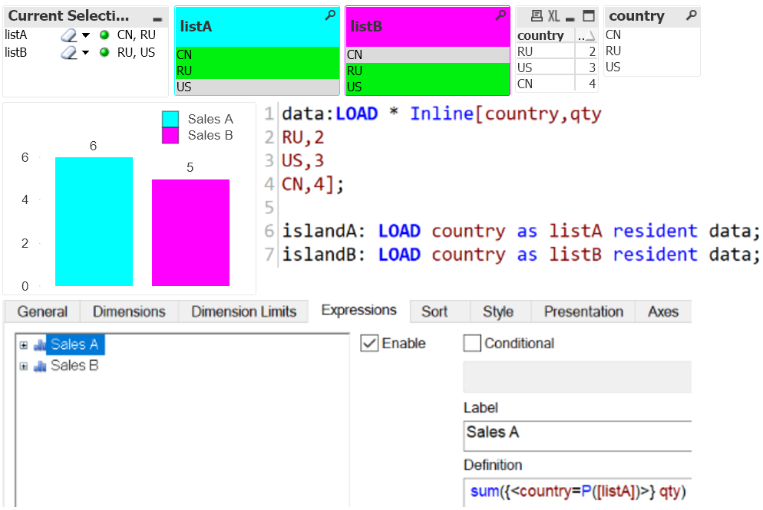Open search in the listA list box
This screenshot has height=510, width=763.
pos(330,15)
